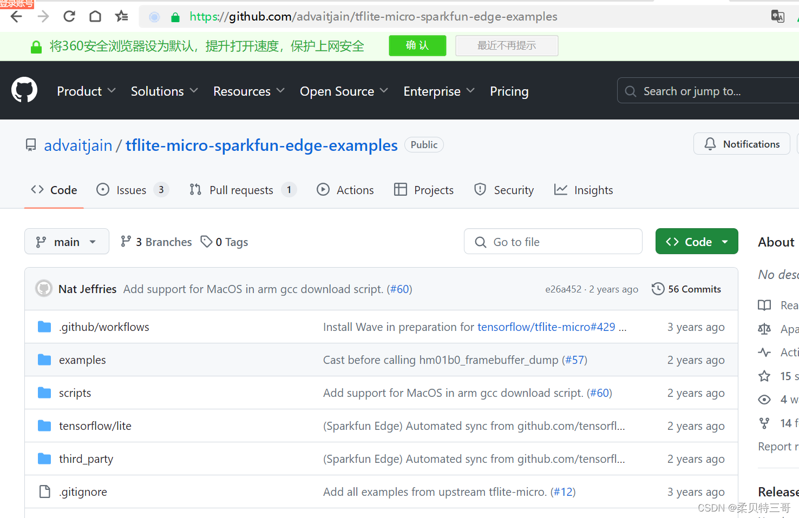Open the Actions tab
The width and height of the screenshot is (799, 518).
[x=345, y=190]
